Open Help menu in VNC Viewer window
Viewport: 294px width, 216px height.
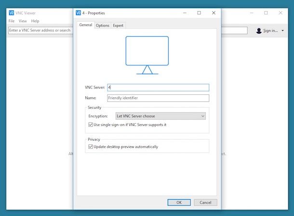click(35, 21)
